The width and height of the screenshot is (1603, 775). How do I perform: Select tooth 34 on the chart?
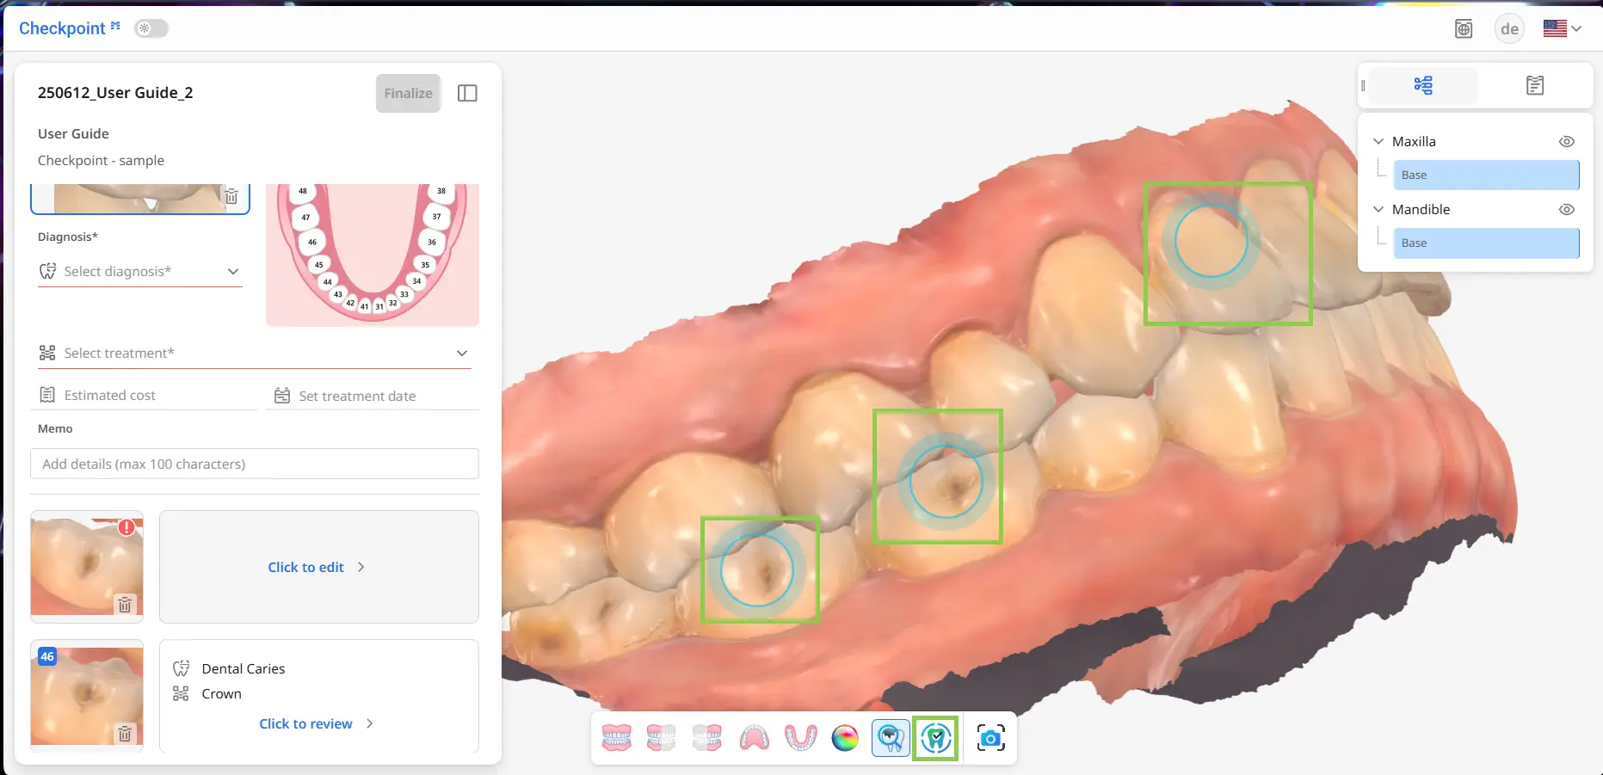coord(416,280)
